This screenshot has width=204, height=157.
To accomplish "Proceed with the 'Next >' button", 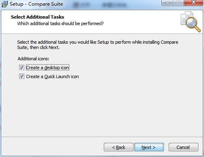I will (149, 147).
